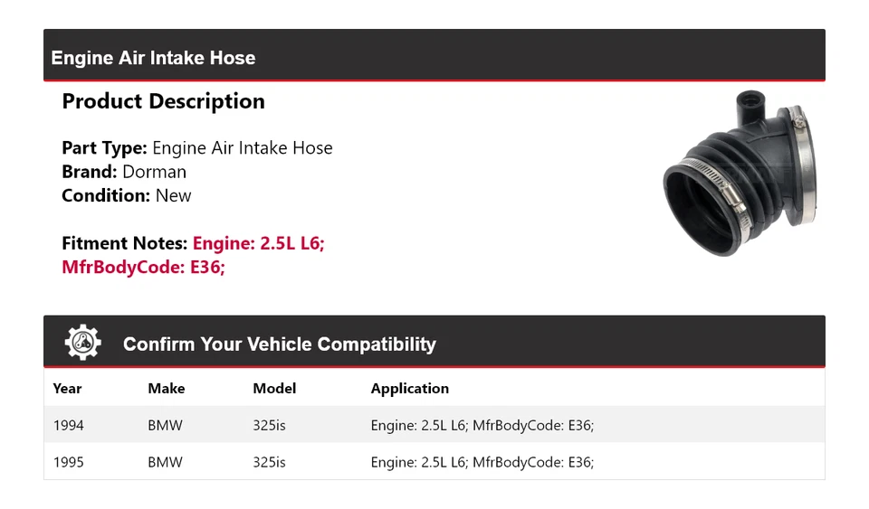
Task: Click the Year column header
Action: (67, 389)
